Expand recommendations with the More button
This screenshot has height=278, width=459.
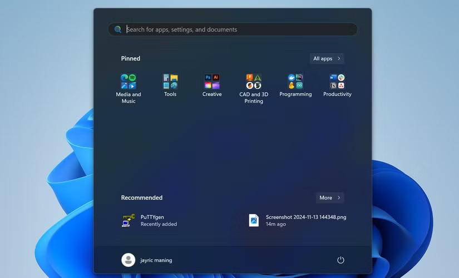[x=329, y=198]
